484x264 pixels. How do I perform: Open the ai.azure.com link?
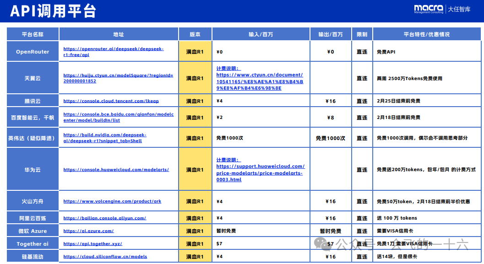88,231
